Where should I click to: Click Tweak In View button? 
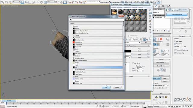pos(161,66)
